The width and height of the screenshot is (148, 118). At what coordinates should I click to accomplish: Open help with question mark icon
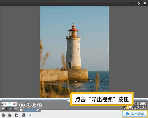[x=23, y=115]
